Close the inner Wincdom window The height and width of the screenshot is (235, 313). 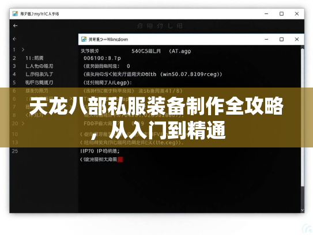click(297, 39)
